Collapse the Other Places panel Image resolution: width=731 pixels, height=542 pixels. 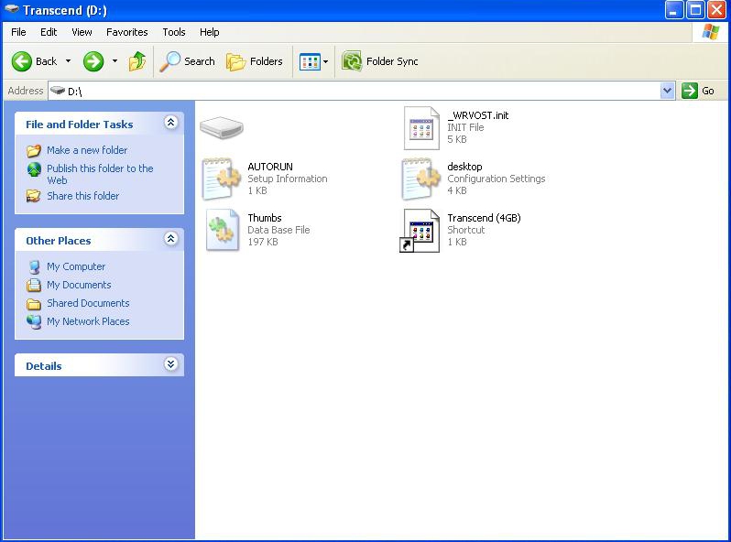pos(170,239)
